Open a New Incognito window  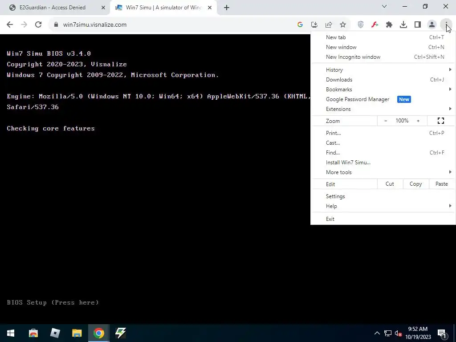point(383,57)
